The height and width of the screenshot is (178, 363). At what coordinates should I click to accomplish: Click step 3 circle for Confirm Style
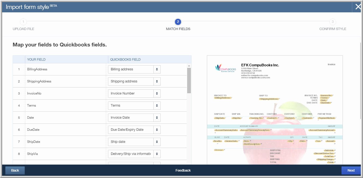(333, 22)
